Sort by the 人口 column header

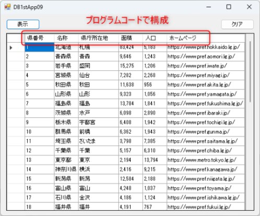click(x=155, y=38)
